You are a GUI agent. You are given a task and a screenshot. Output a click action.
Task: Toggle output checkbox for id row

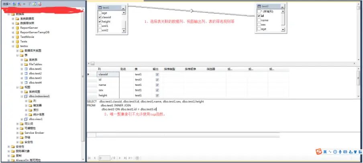[157, 80]
